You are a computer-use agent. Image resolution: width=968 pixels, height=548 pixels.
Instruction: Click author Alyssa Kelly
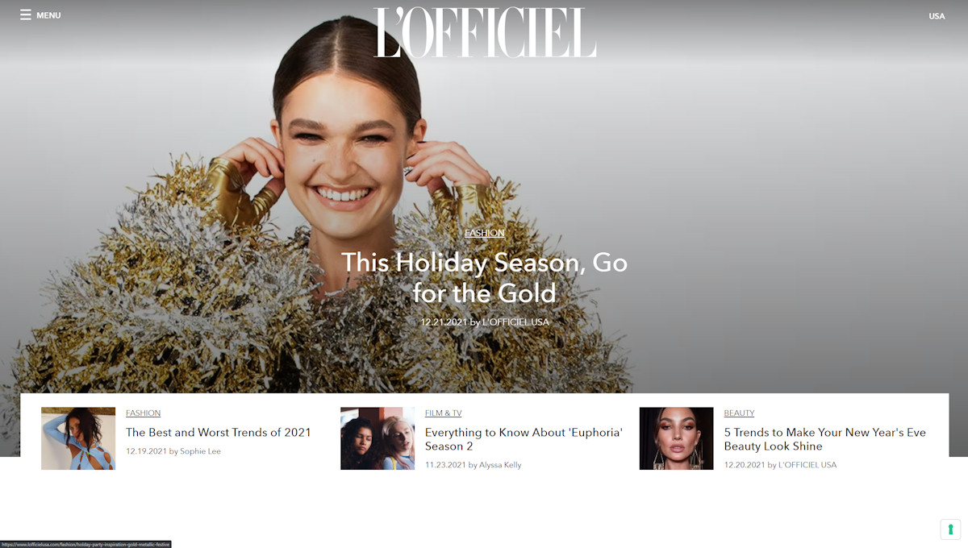point(500,465)
